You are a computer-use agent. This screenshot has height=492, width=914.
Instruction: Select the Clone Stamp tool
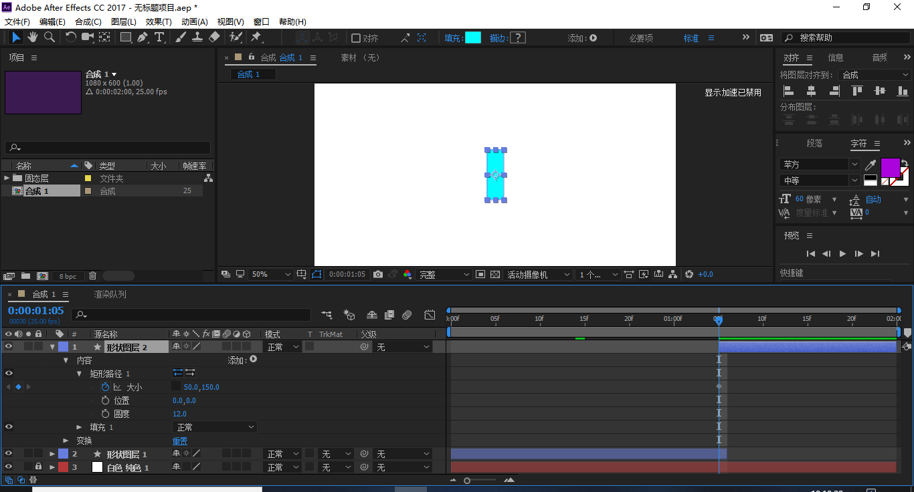[197, 37]
